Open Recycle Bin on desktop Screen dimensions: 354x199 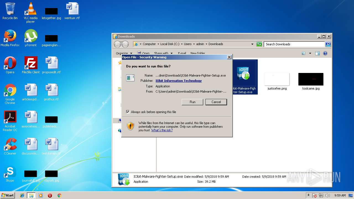tap(10, 11)
